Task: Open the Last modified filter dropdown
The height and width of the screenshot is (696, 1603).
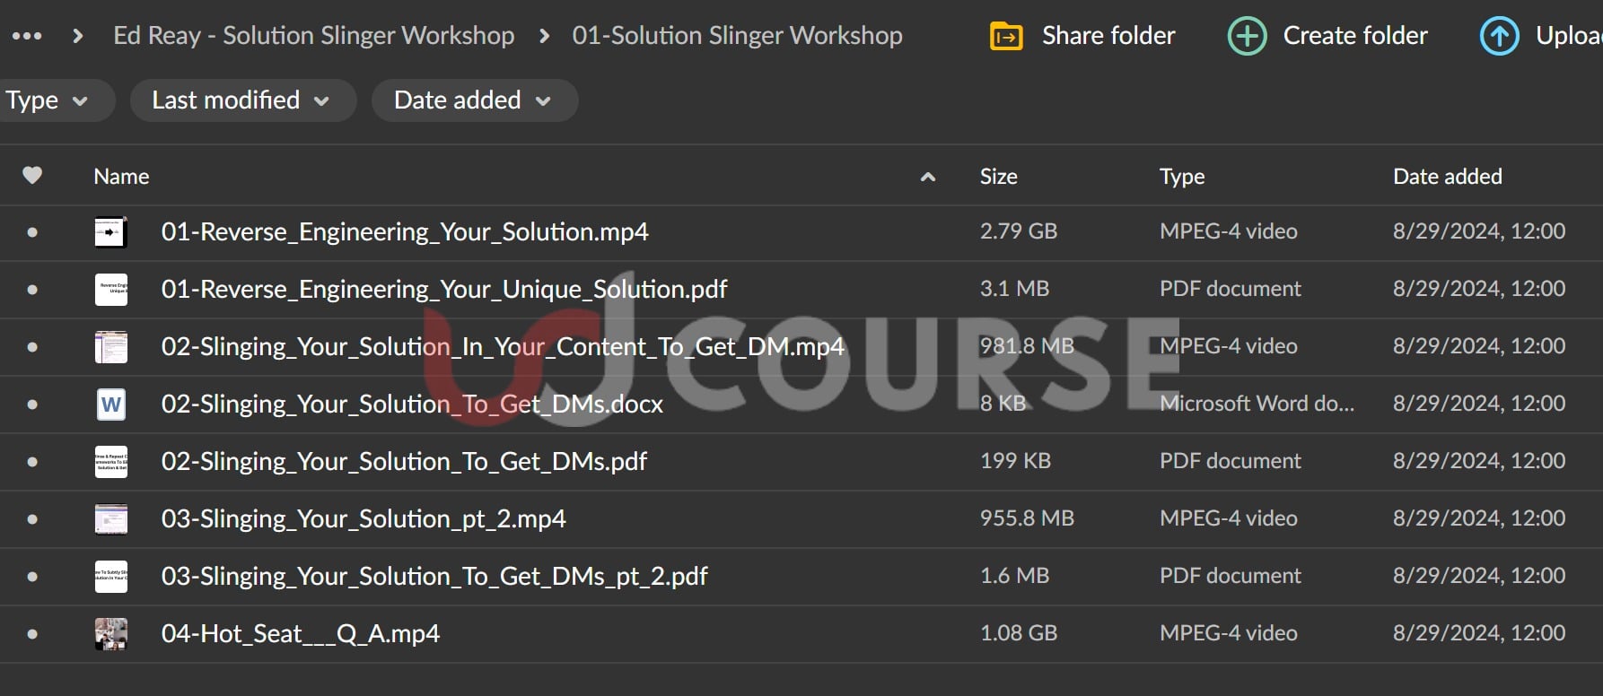Action: tap(241, 100)
